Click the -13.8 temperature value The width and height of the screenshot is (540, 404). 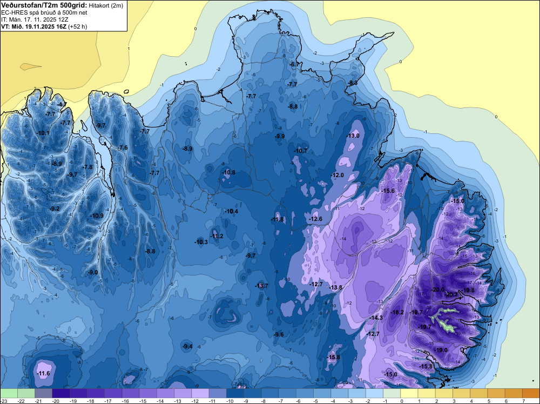coord(336,287)
